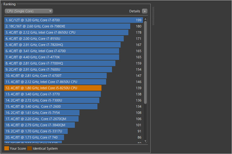Click the scrollbar down arrow
This screenshot has width=232, height=154.
coord(145,141)
